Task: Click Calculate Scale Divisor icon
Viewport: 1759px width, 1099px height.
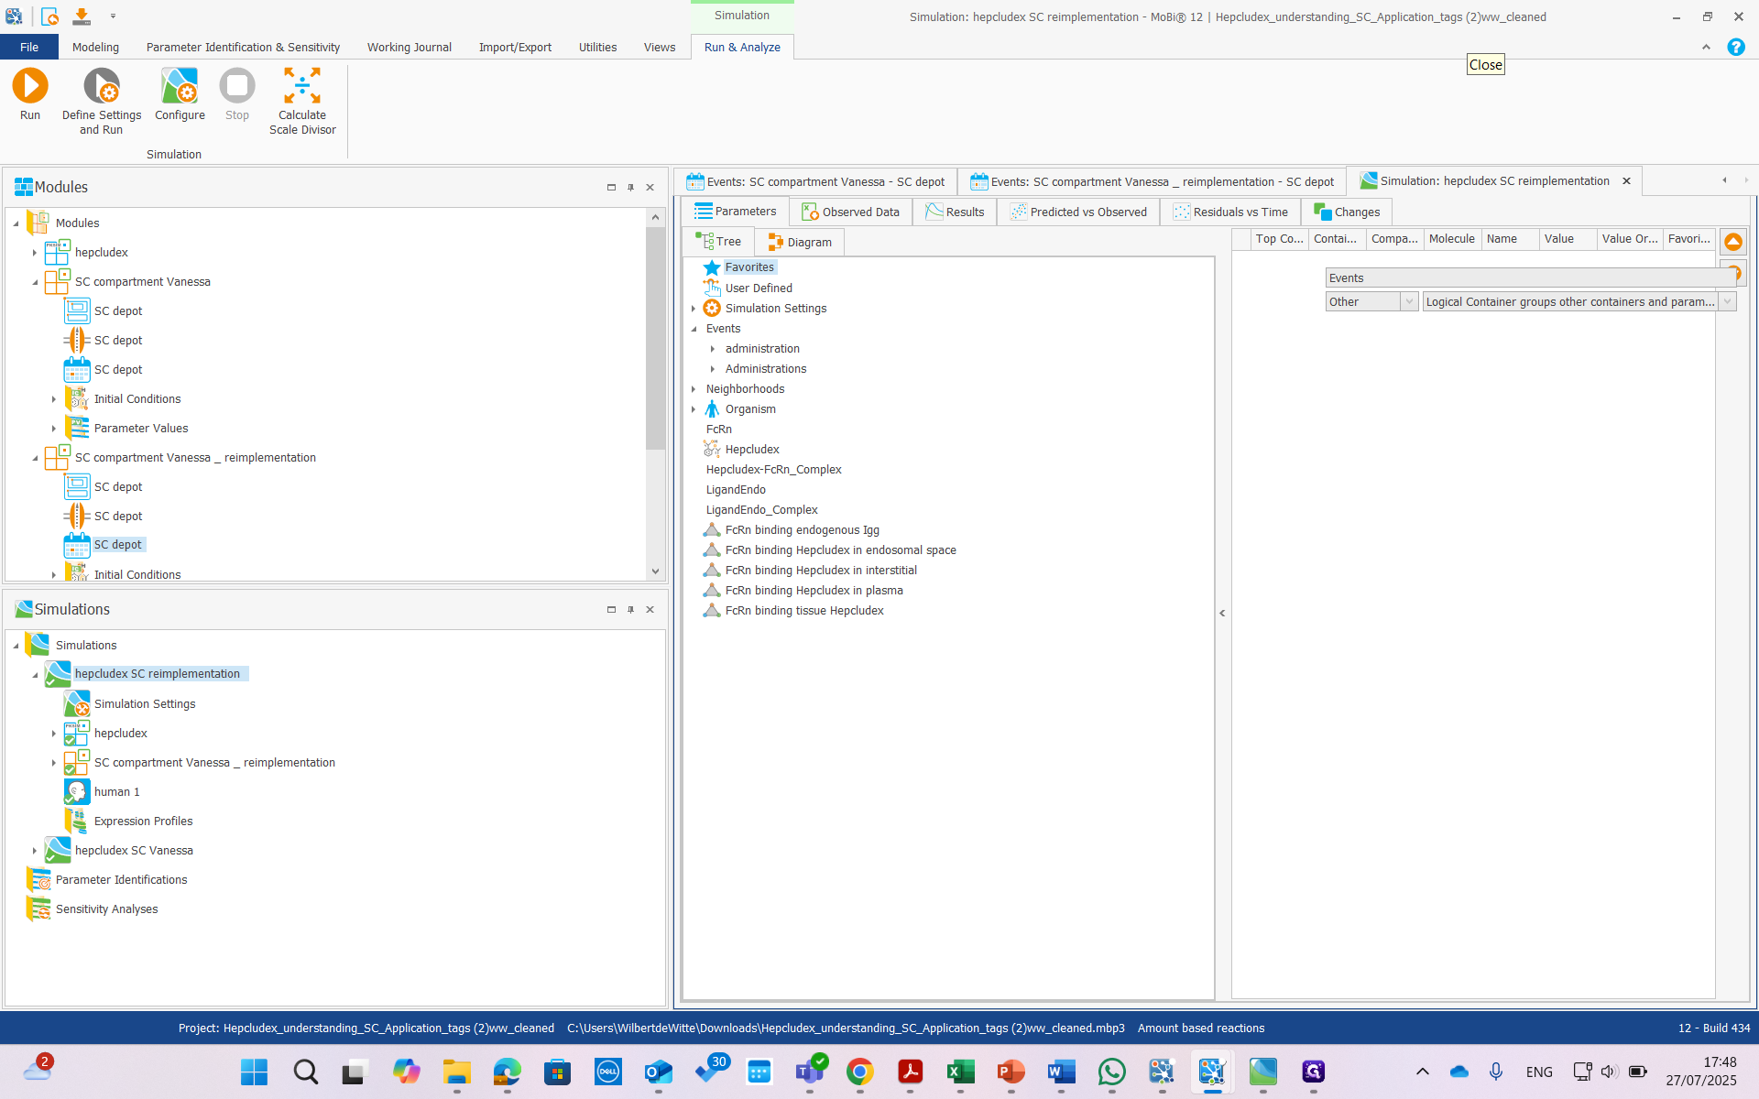Action: coord(301,87)
